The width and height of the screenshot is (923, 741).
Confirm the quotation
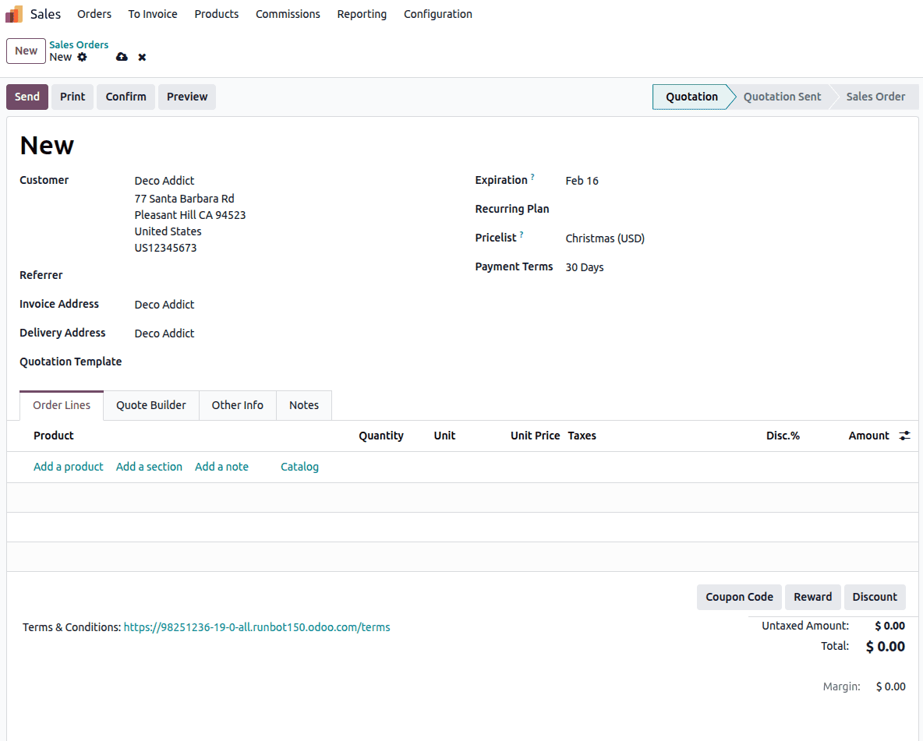tap(126, 96)
